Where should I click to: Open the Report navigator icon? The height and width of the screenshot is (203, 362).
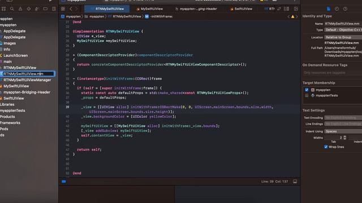click(54, 9)
